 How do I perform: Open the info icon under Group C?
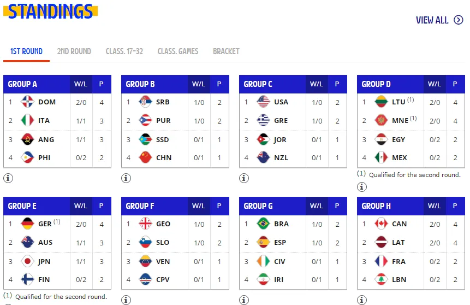[243, 178]
